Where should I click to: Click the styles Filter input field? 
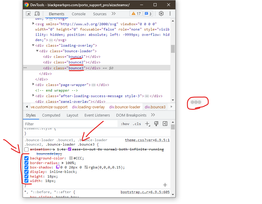coord(71,124)
